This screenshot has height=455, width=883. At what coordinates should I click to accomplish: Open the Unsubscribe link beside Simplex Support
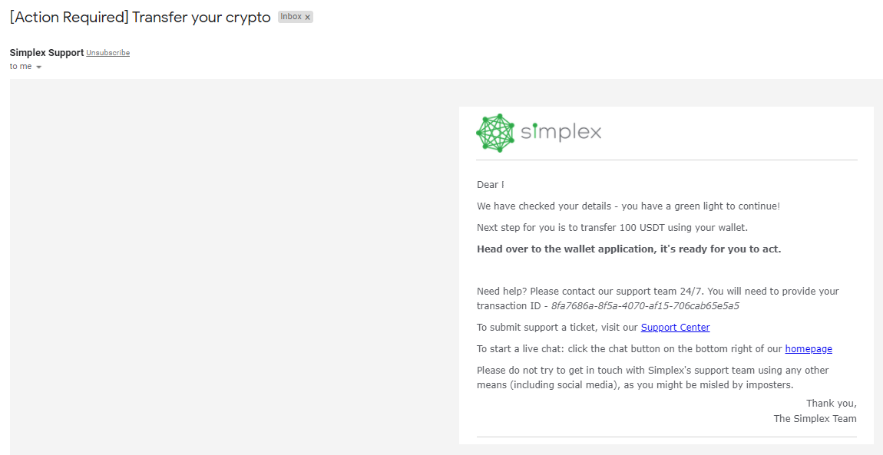coord(107,52)
